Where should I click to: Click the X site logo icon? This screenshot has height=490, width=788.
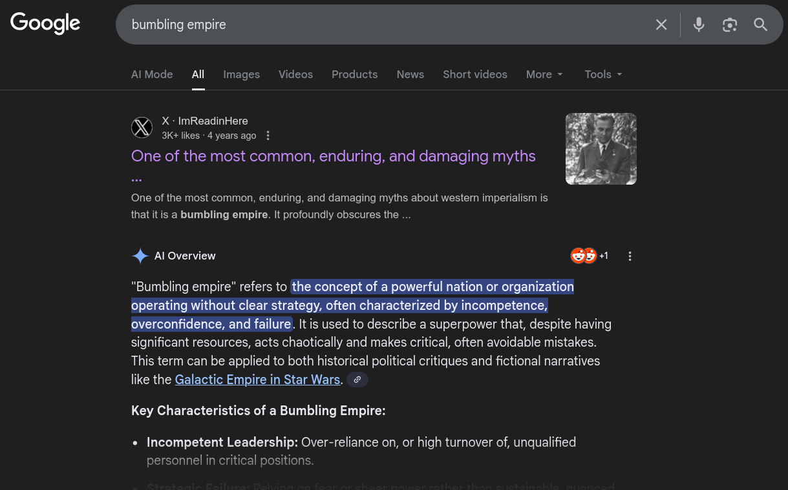142,128
